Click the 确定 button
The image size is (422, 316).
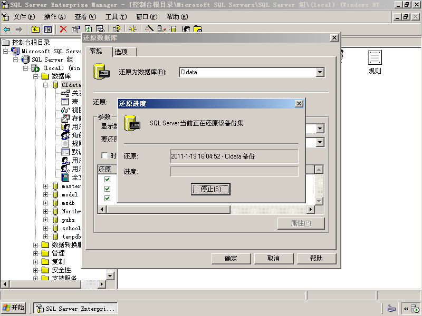[x=231, y=259]
